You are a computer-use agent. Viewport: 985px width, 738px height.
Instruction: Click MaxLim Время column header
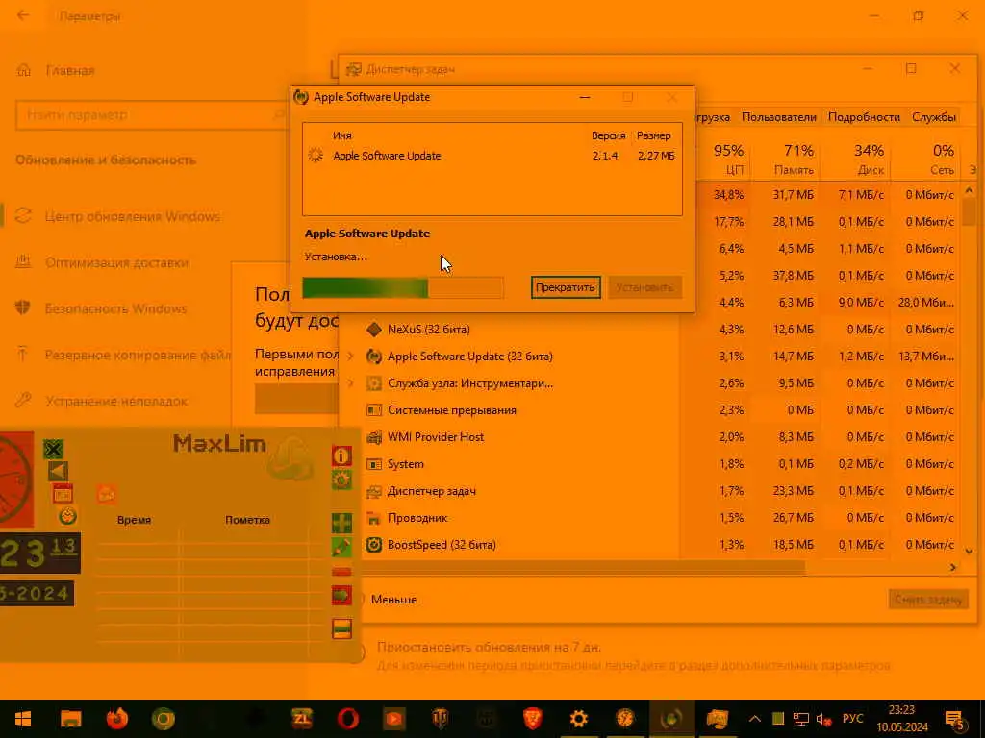(134, 520)
